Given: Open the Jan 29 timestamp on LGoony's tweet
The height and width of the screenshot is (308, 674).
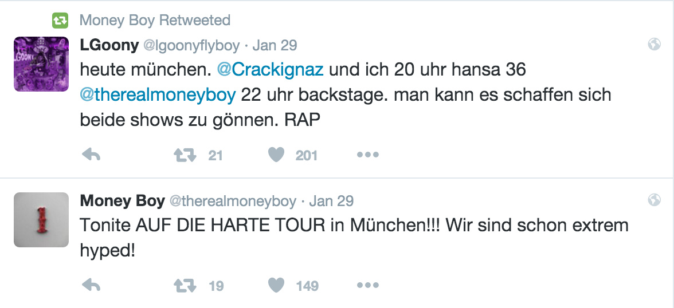Looking at the screenshot, I should (x=275, y=45).
